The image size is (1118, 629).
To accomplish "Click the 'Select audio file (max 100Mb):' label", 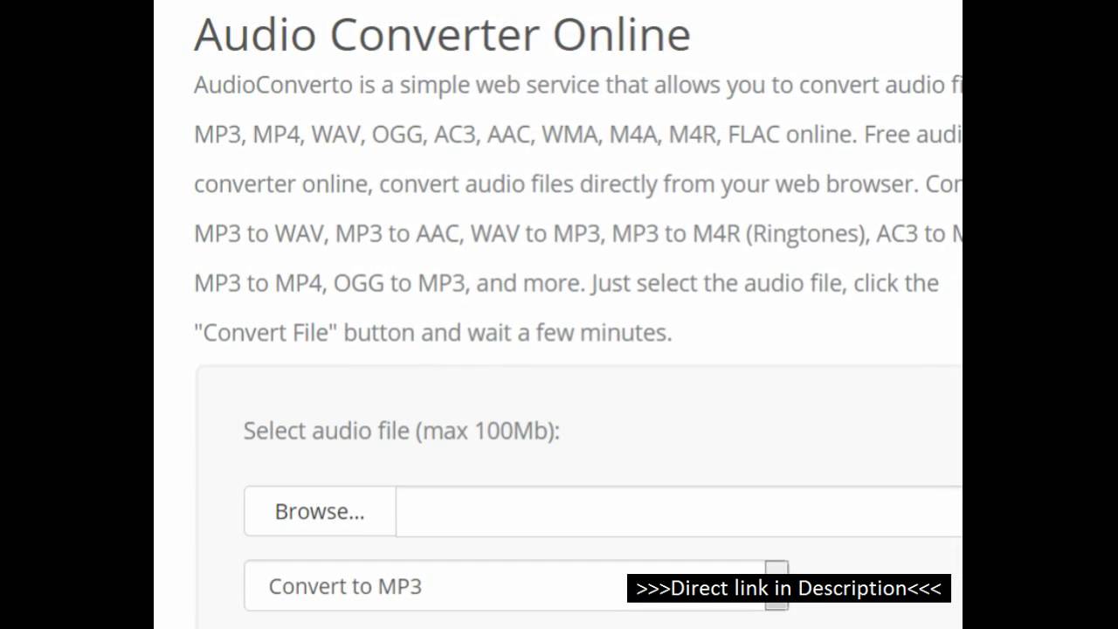I will [x=401, y=431].
